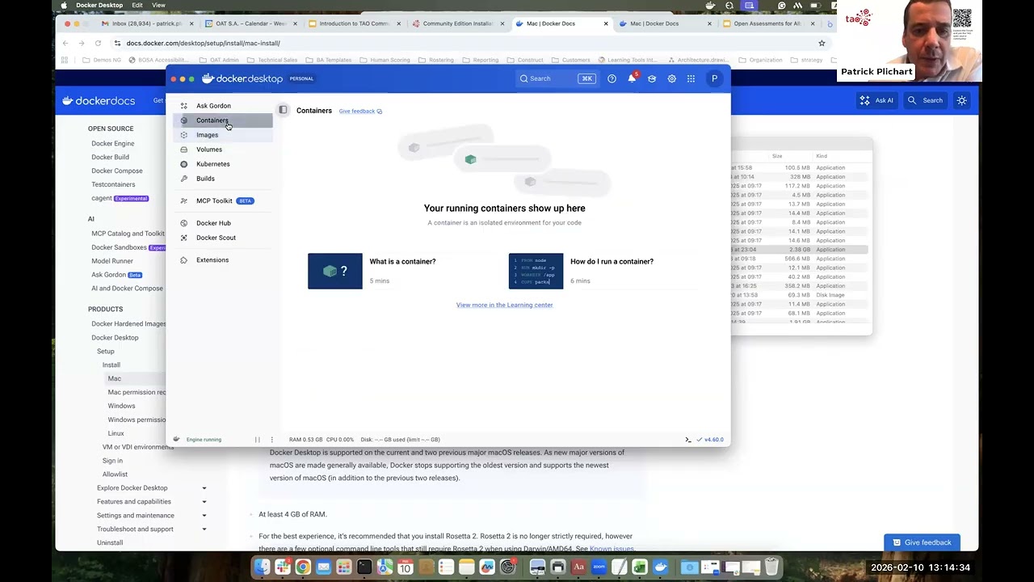Open the Edit menu in macOS menu bar
This screenshot has width=1034, height=582.
(x=137, y=5)
